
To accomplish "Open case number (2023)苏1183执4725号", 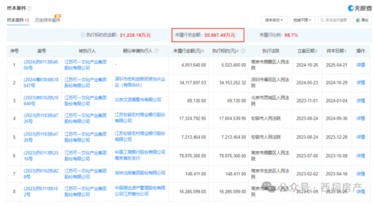I will pos(41,119).
